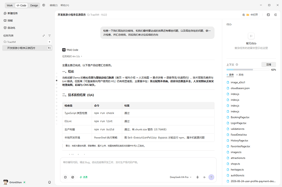Image resolution: width=282 pixels, height=187 pixels.
Task: Add a new task in TraeXM folder
Action: 49,42
